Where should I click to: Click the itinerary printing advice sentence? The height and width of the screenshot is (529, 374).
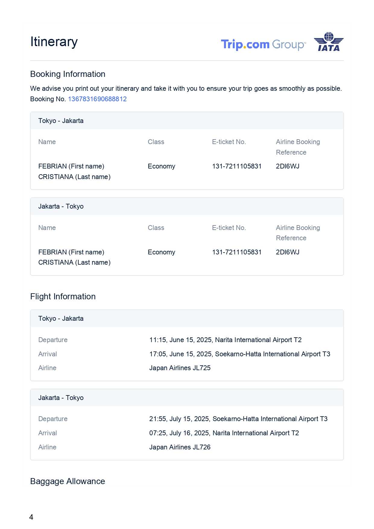point(186,89)
